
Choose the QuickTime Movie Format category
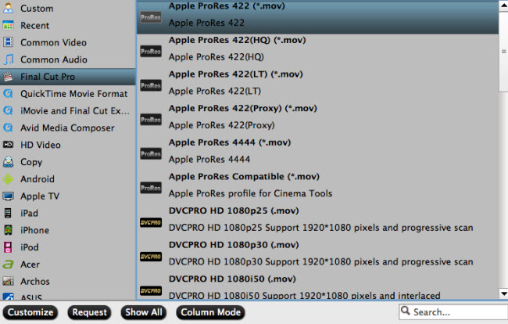[x=68, y=94]
